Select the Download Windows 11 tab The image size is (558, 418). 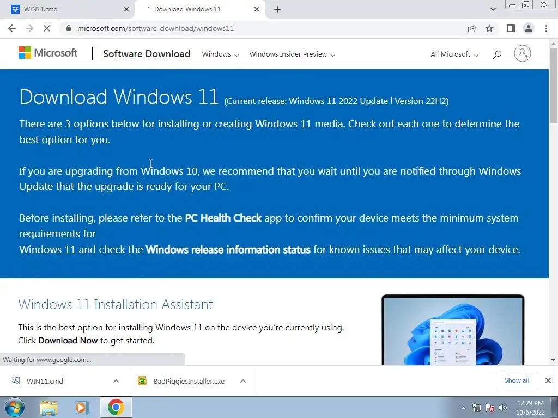(199, 9)
